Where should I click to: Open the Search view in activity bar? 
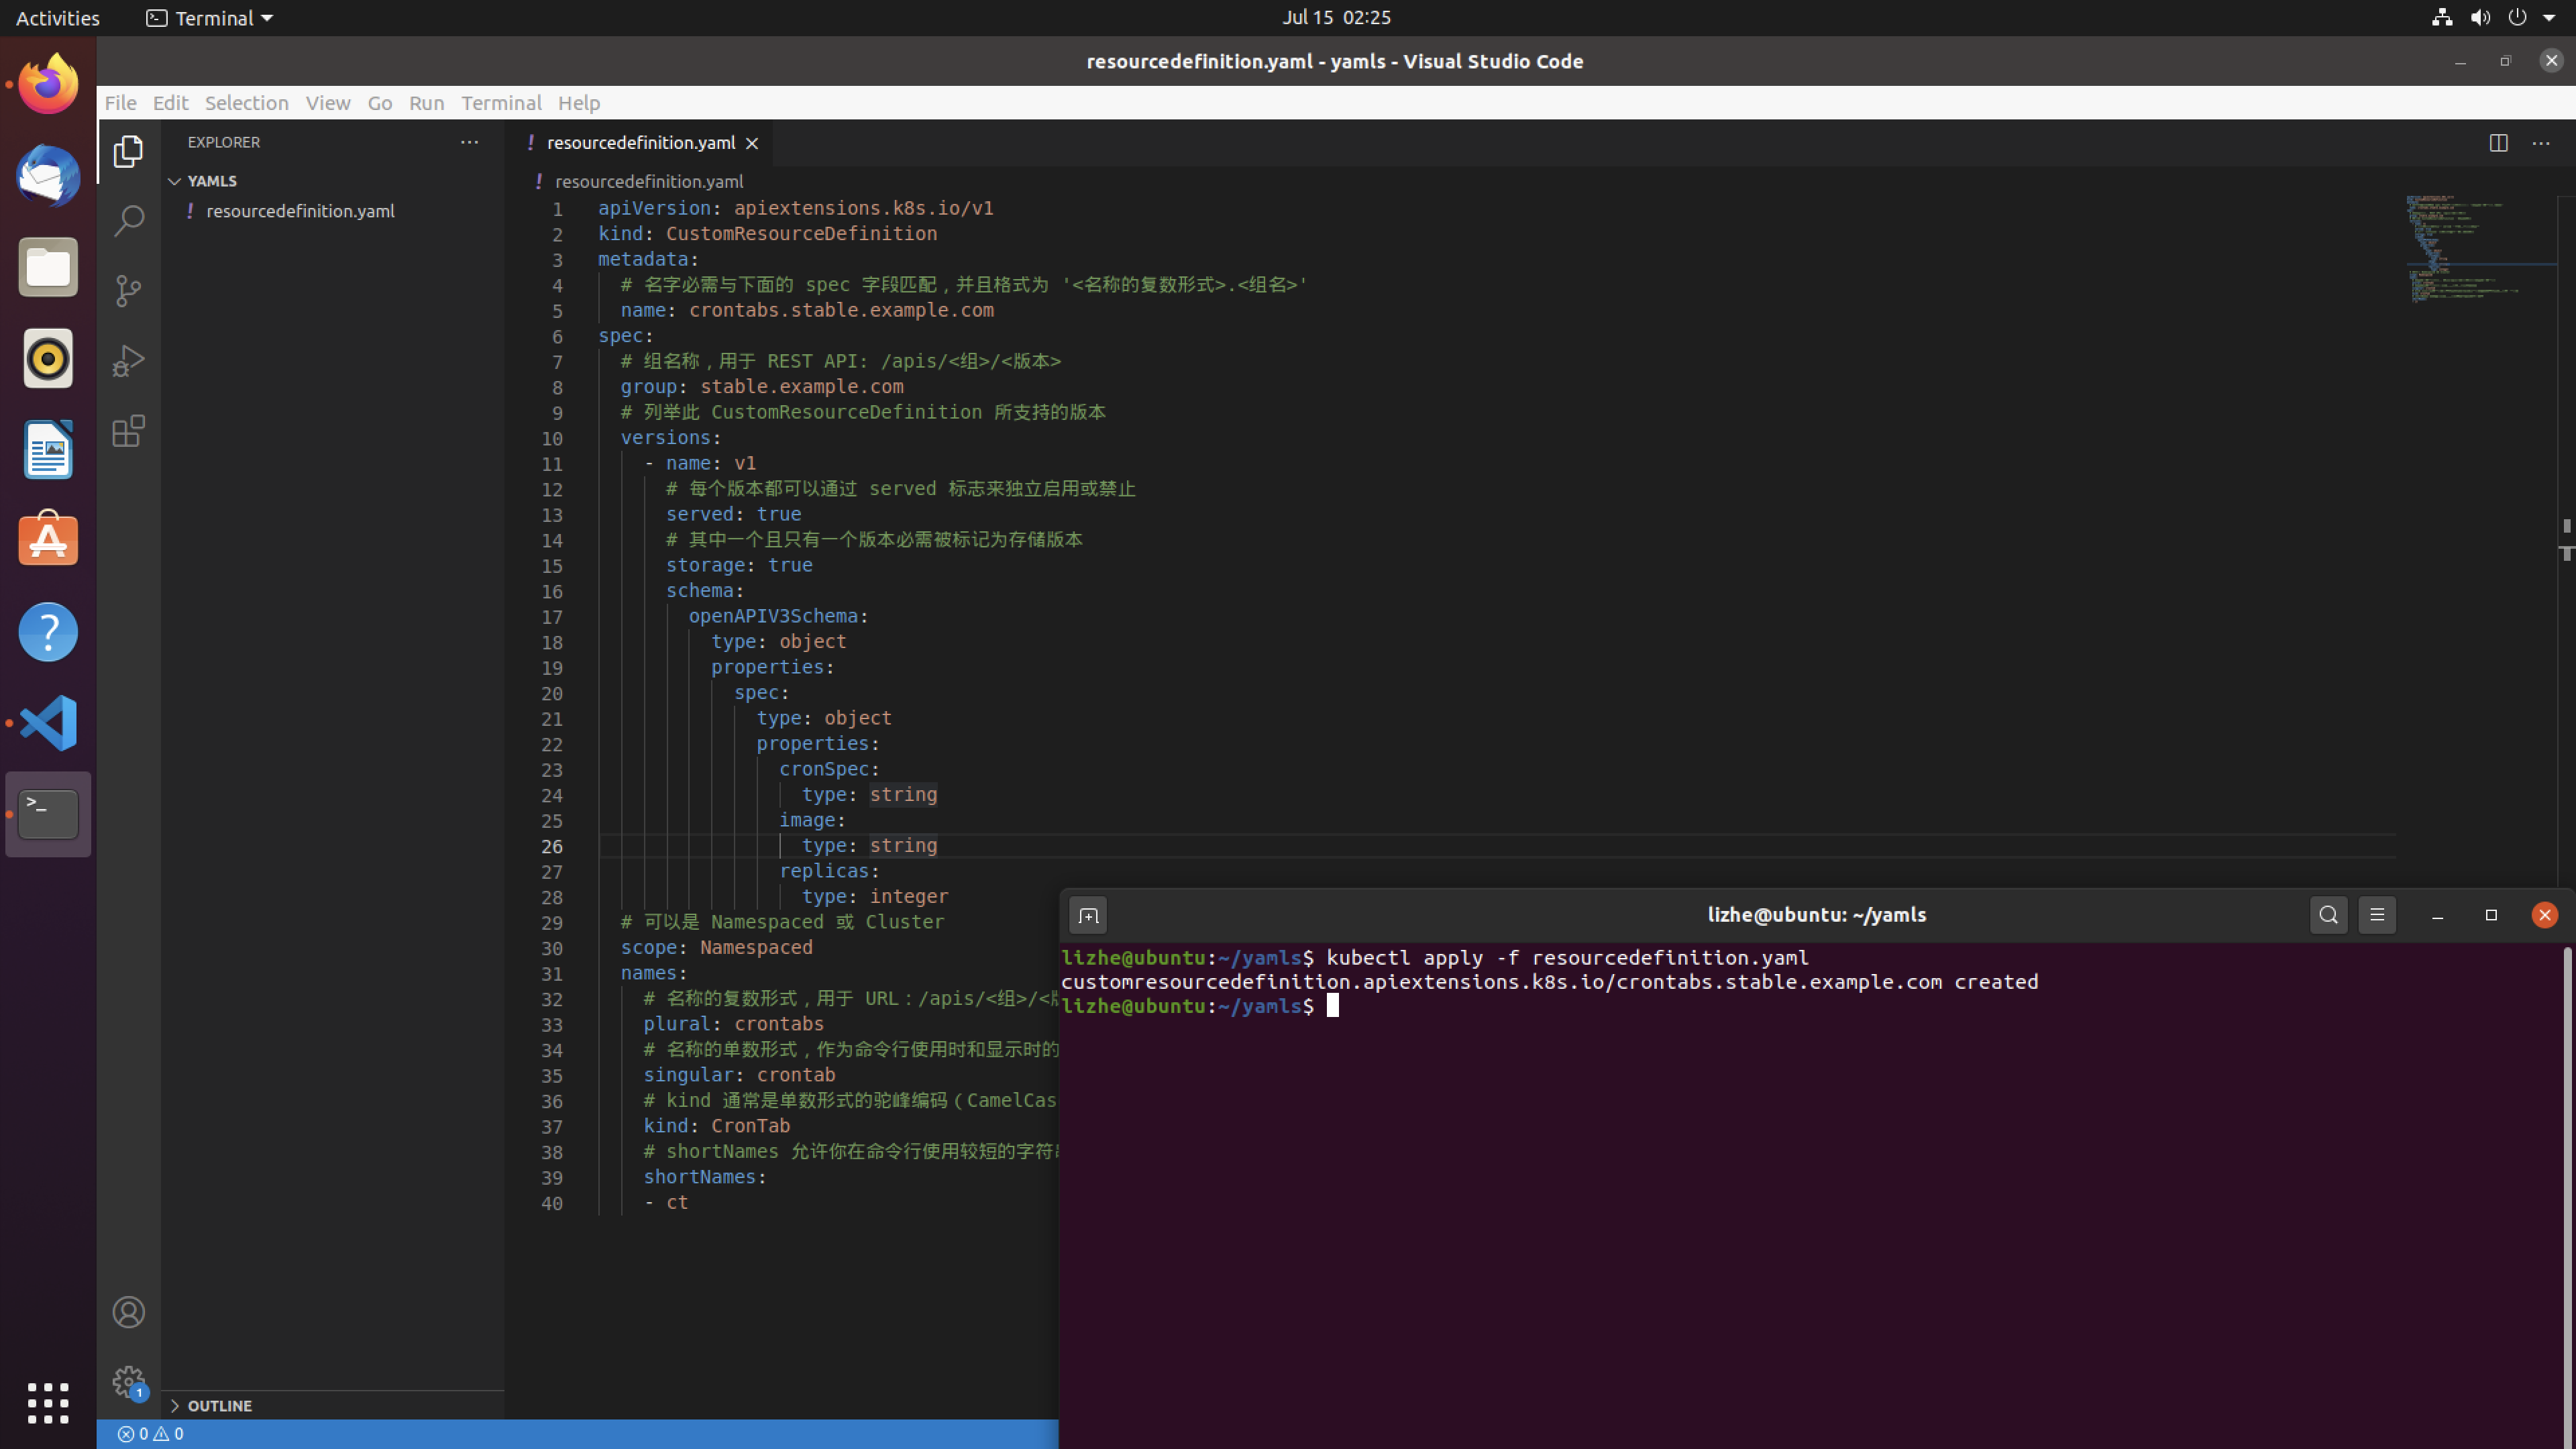click(x=128, y=221)
